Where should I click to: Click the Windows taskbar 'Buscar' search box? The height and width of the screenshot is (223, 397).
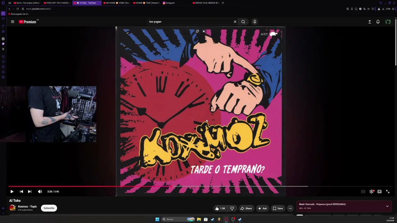click(x=178, y=219)
